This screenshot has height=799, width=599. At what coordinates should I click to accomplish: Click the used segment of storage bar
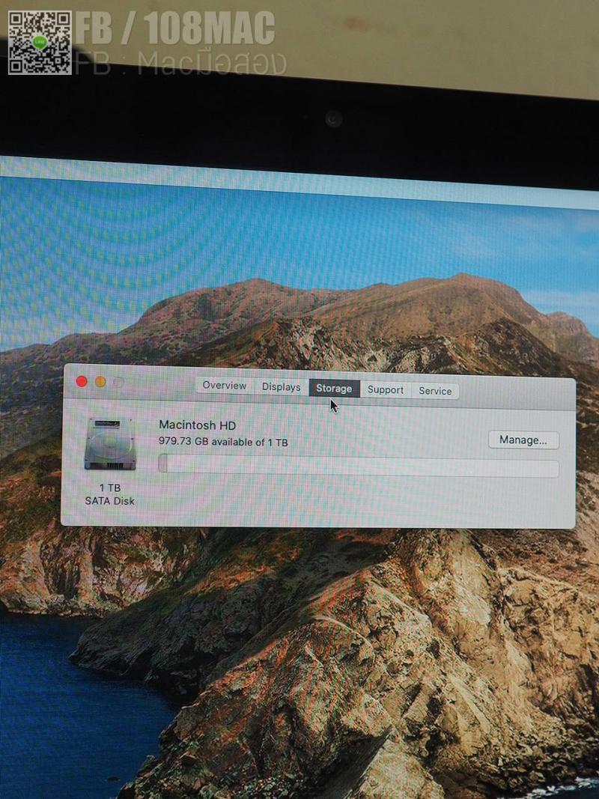(163, 464)
